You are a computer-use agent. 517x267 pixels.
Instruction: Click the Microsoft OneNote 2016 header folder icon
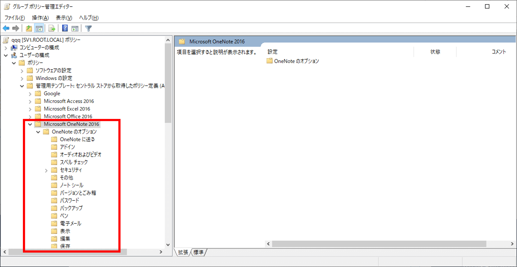pos(182,41)
